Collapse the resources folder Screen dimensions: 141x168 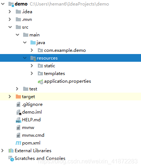pos(25,58)
